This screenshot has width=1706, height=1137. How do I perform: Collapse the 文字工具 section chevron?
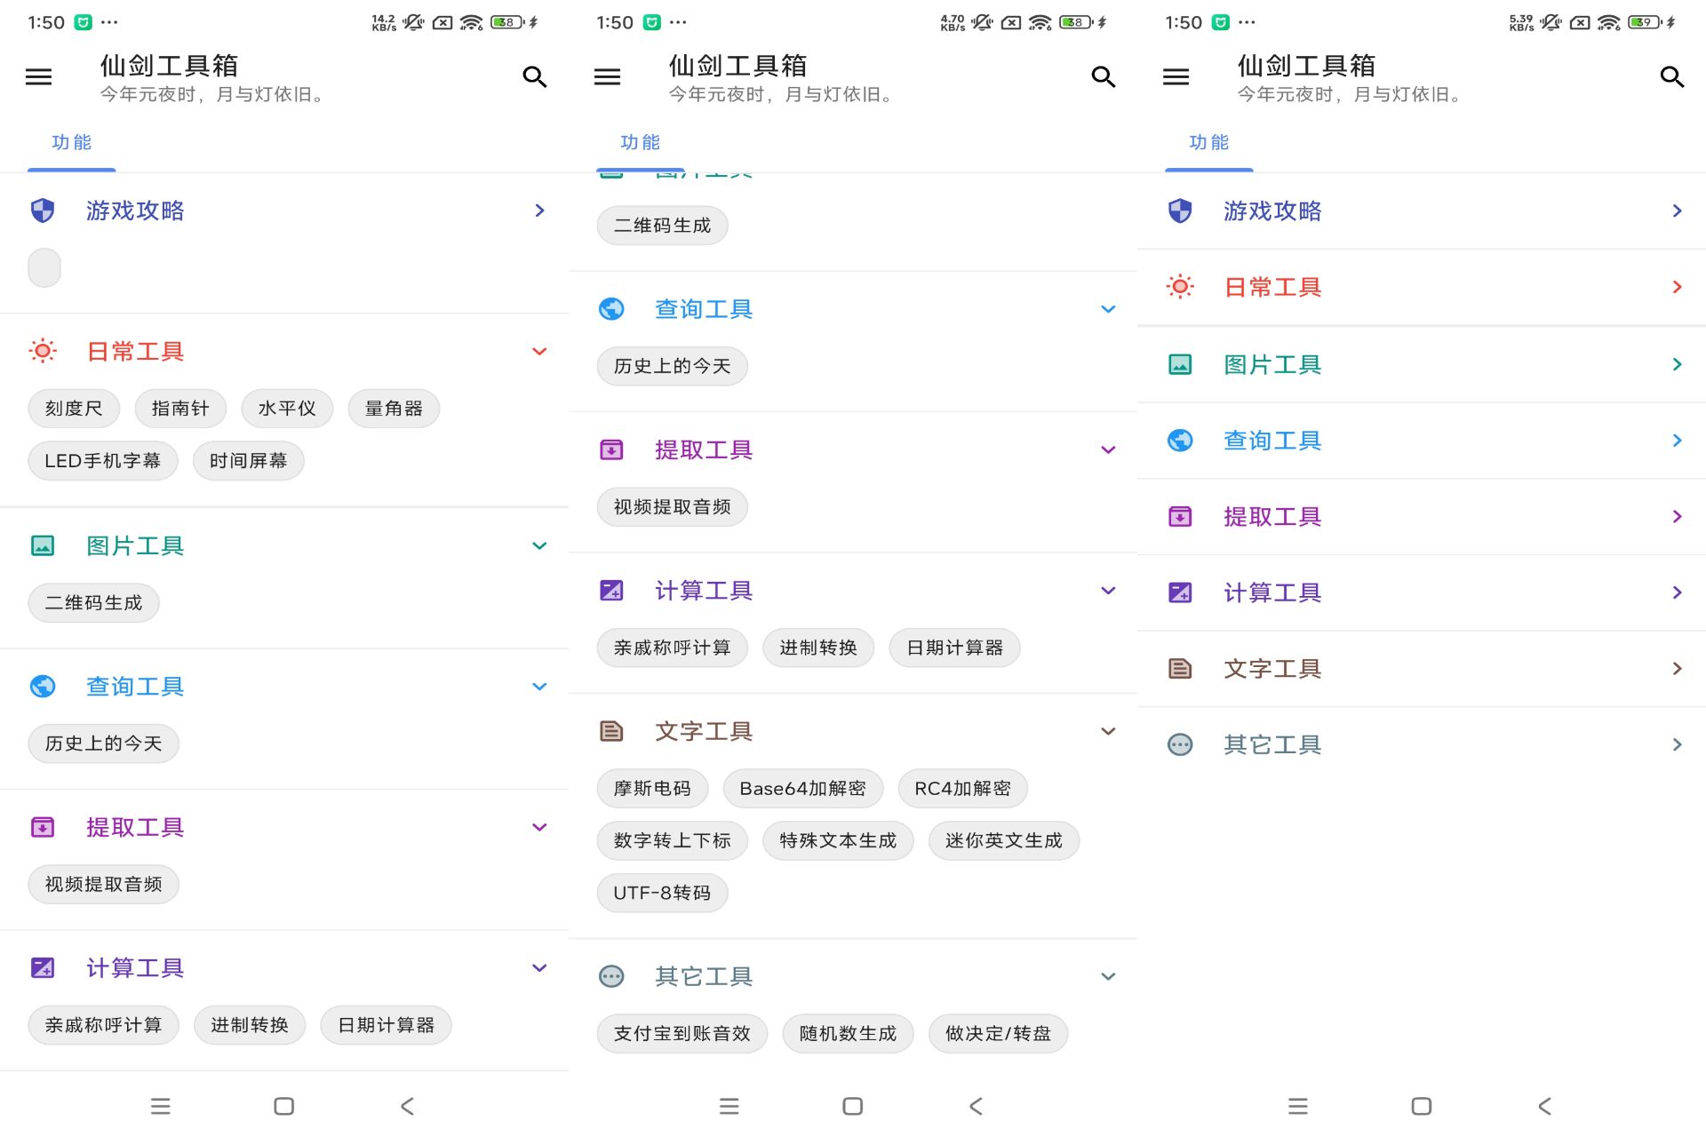(x=1108, y=730)
